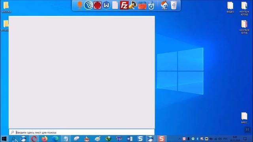Image resolution: width=253 pixels, height=142 pixels.
Task: Open Microsoft Word from the taskbar
Action: [x=130, y=138]
